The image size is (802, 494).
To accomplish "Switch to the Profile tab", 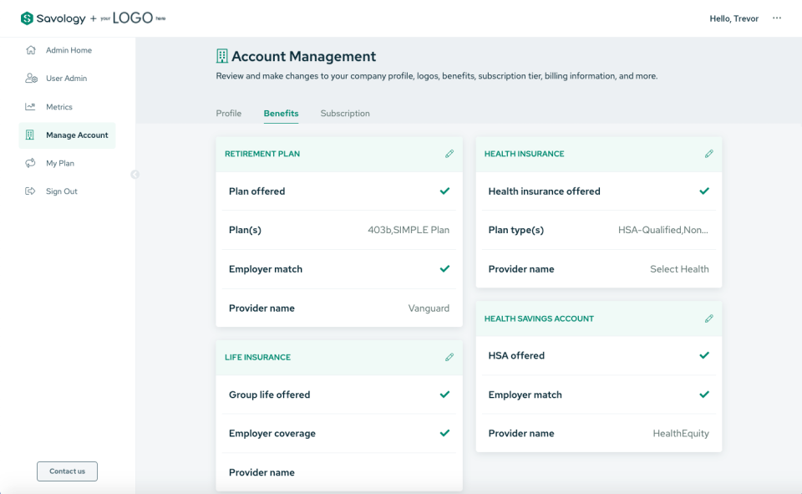I will [228, 113].
